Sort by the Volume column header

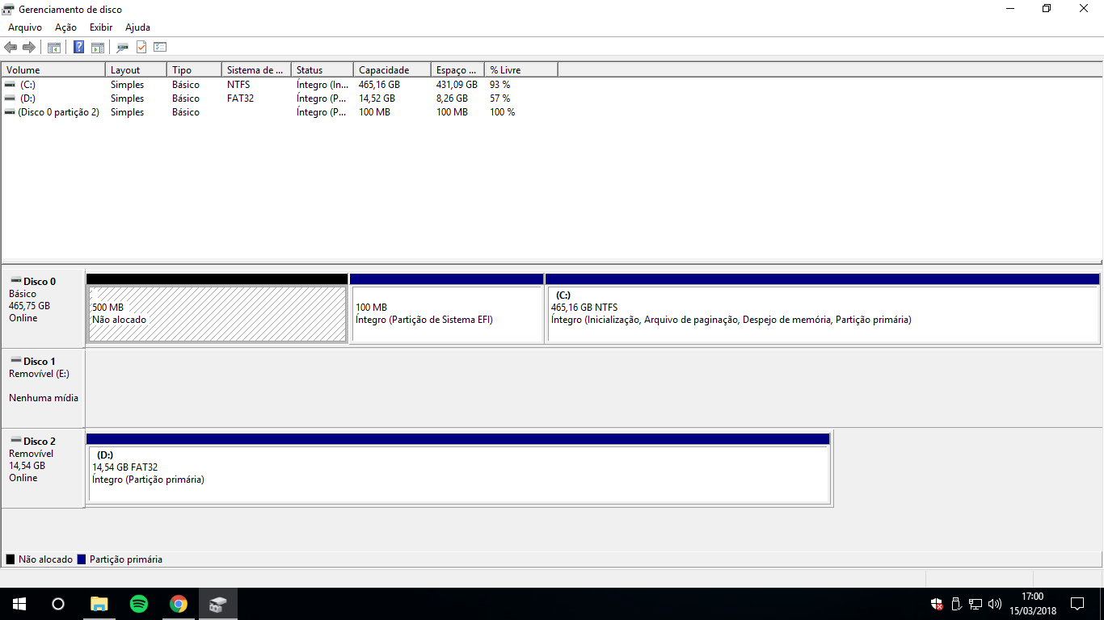[54, 70]
